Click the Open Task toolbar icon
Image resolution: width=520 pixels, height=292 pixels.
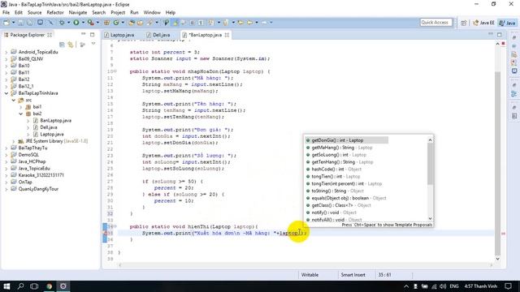(141, 23)
